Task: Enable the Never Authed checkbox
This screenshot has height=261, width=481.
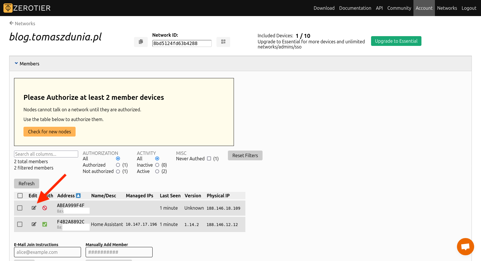Action: click(209, 159)
